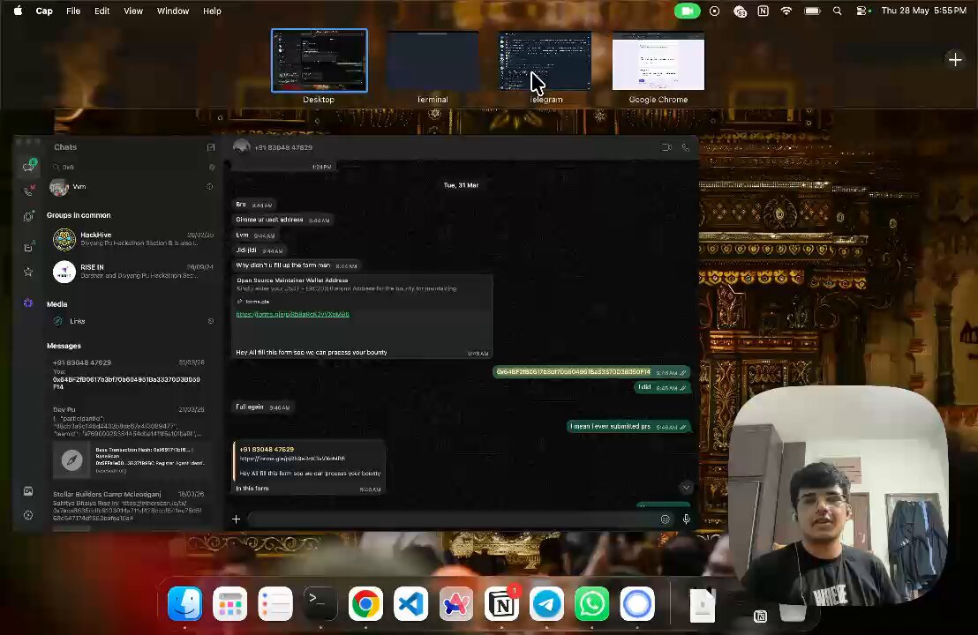This screenshot has height=635, width=978.
Task: Click the attach plus icon in chat
Action: [237, 519]
